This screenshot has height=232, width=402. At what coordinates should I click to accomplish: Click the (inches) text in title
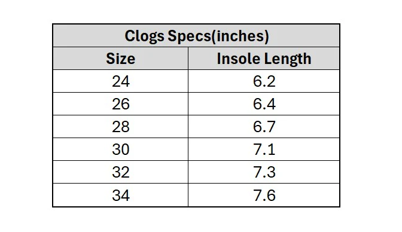pos(240,36)
